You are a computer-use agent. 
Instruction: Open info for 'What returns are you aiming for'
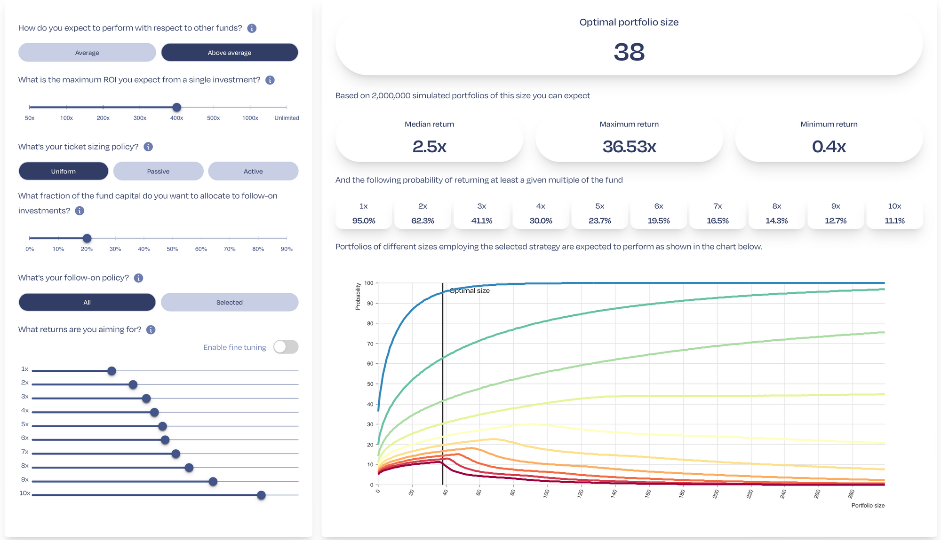(x=151, y=329)
